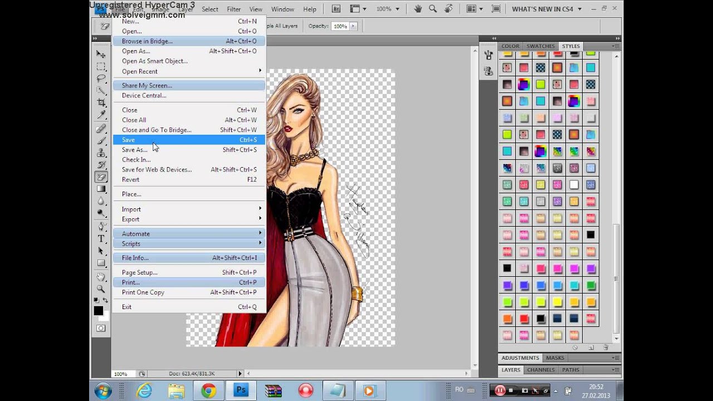Switch to the Paths tab
Viewport: 713px width, 401px height.
(x=570, y=370)
